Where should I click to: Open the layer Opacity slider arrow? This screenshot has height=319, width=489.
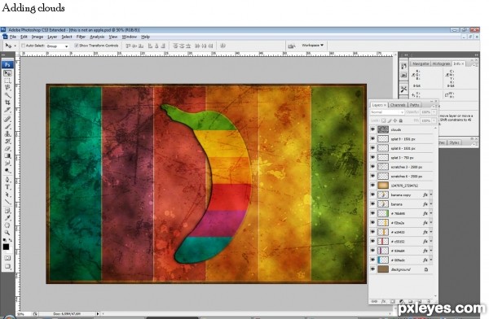pos(434,112)
